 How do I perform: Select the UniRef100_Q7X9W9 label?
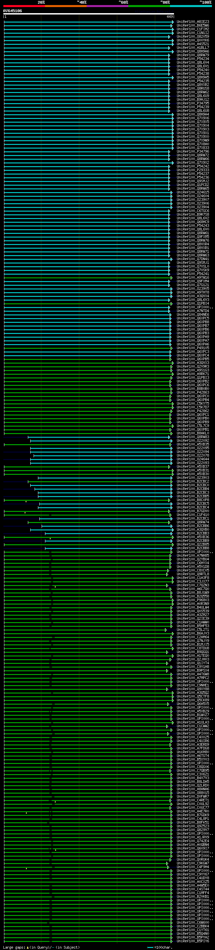[193, 141]
